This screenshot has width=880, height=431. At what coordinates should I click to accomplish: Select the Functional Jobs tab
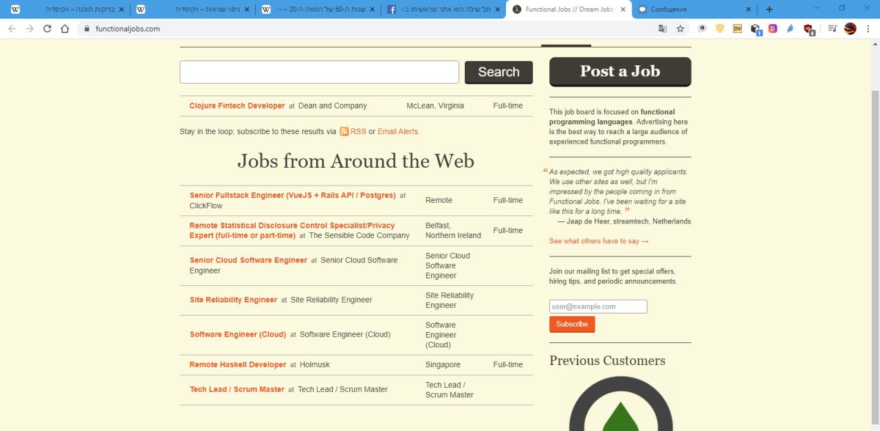click(569, 10)
